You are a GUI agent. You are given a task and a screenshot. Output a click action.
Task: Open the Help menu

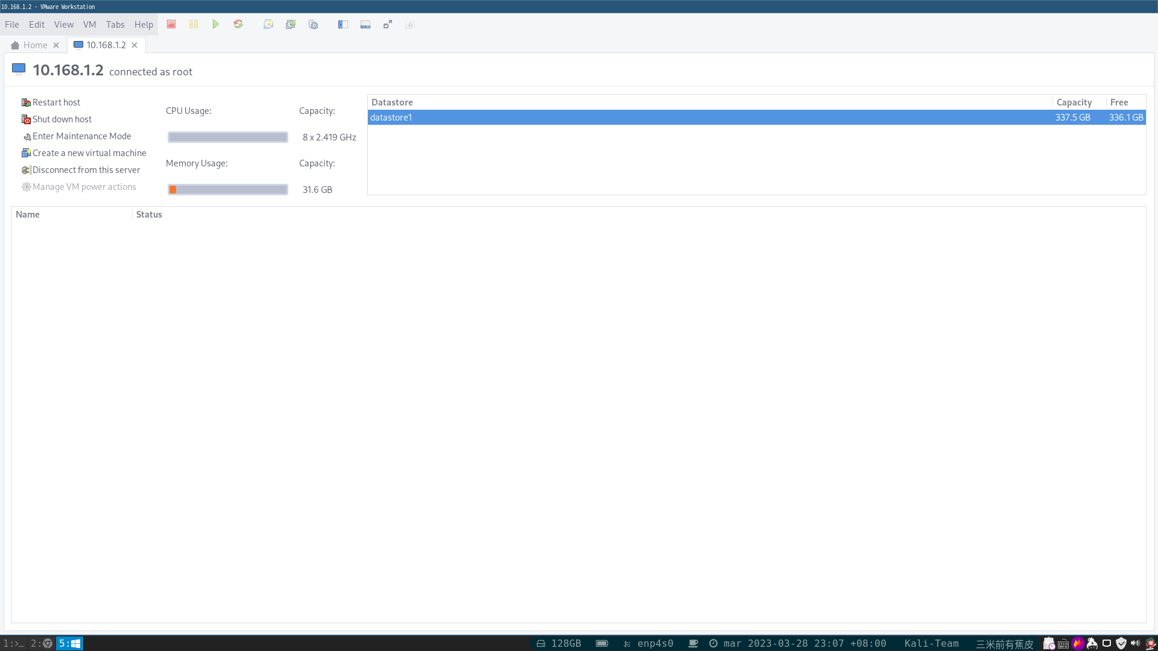[144, 25]
